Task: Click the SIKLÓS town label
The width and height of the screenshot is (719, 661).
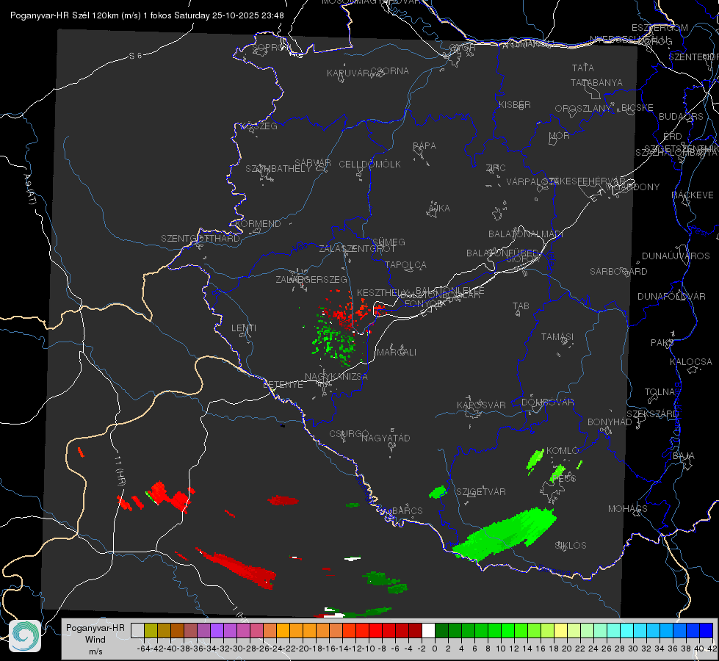Action: pyautogui.click(x=571, y=546)
